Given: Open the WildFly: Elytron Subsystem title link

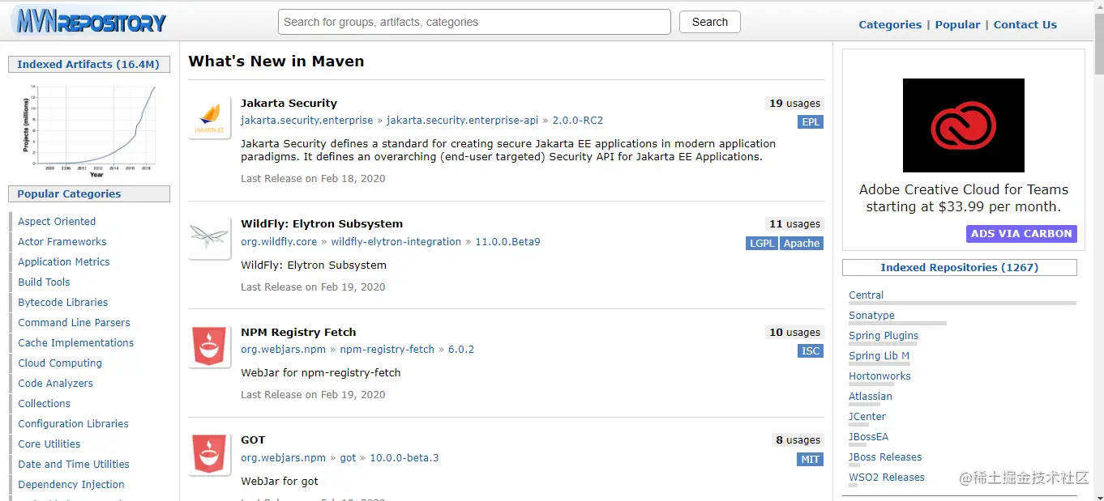Looking at the screenshot, I should 322,223.
